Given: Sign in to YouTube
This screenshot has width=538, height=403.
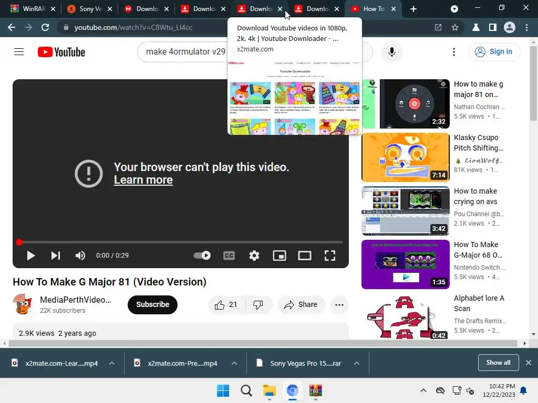Looking at the screenshot, I should coord(494,52).
